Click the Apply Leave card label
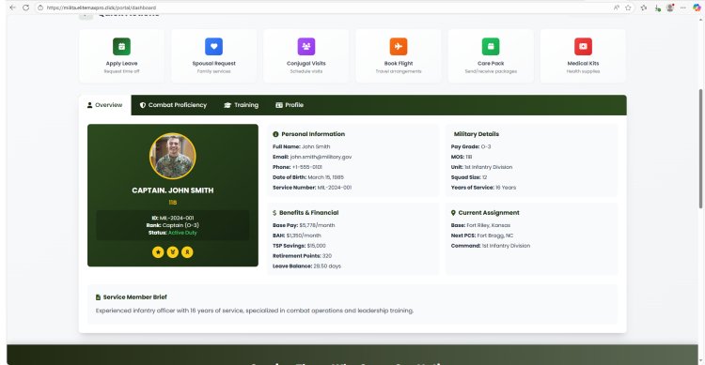Viewport: 705px width, 365px height. [x=121, y=63]
